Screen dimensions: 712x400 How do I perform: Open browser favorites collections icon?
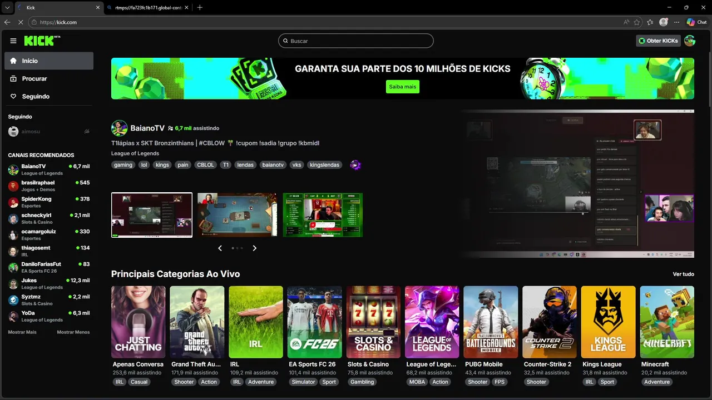tap(650, 22)
